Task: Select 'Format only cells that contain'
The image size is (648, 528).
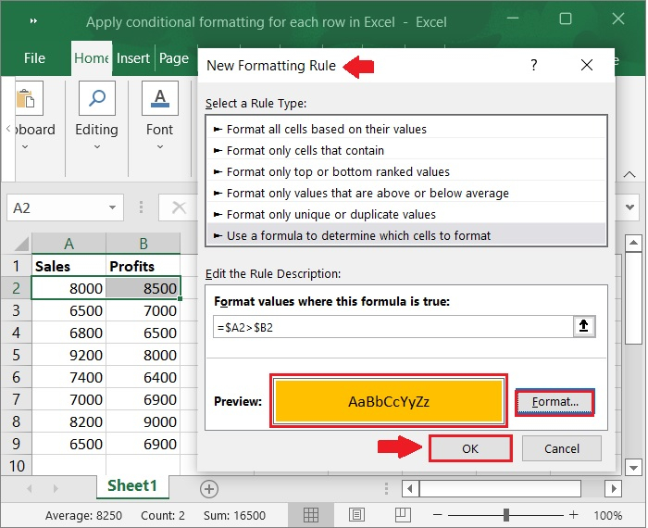Action: 406,150
